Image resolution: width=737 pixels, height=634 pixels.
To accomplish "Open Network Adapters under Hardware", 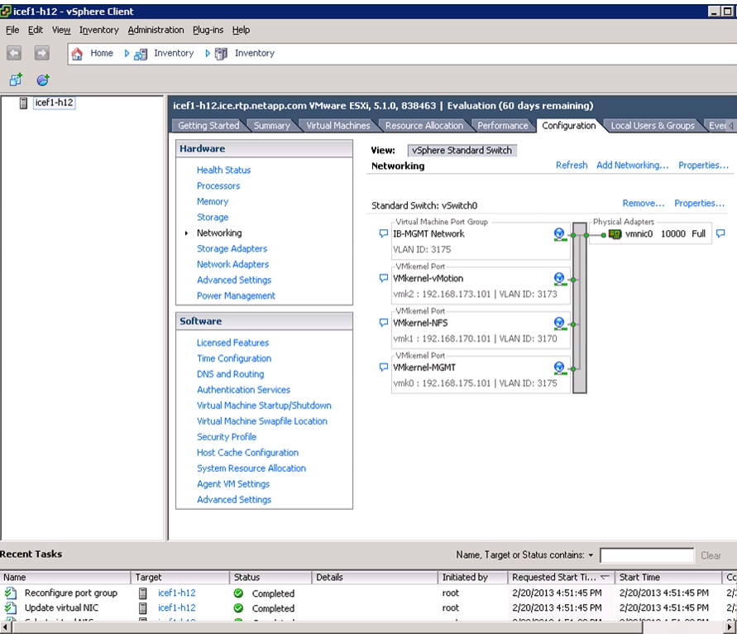I will point(232,264).
